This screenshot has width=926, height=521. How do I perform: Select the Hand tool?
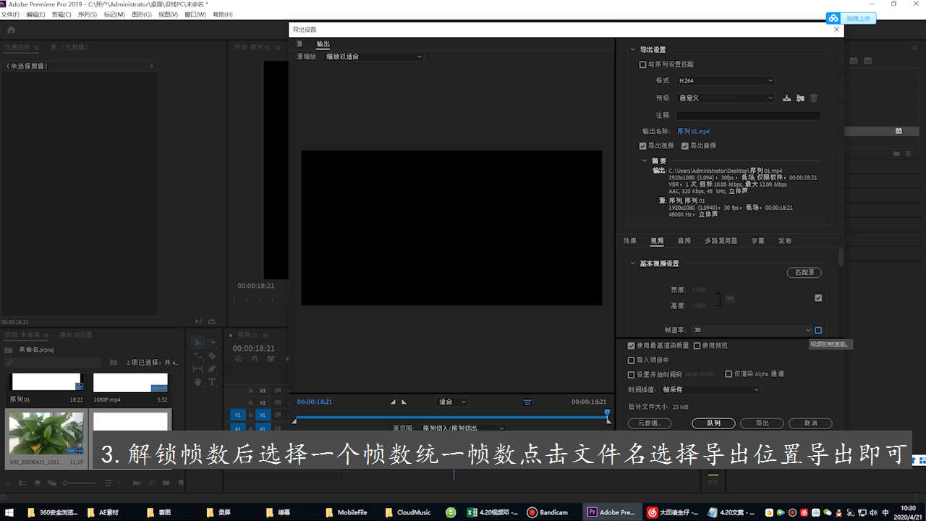pyautogui.click(x=198, y=381)
